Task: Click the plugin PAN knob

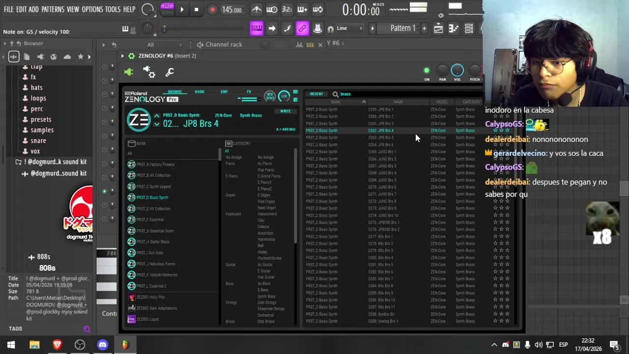Action: (x=442, y=71)
